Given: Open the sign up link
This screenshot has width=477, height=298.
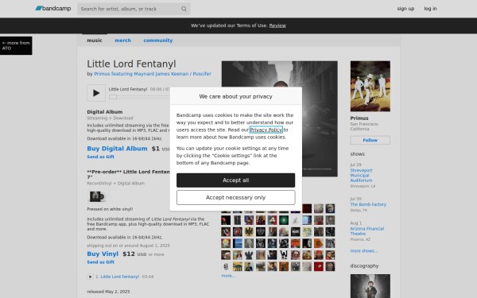Looking at the screenshot, I should tap(405, 9).
